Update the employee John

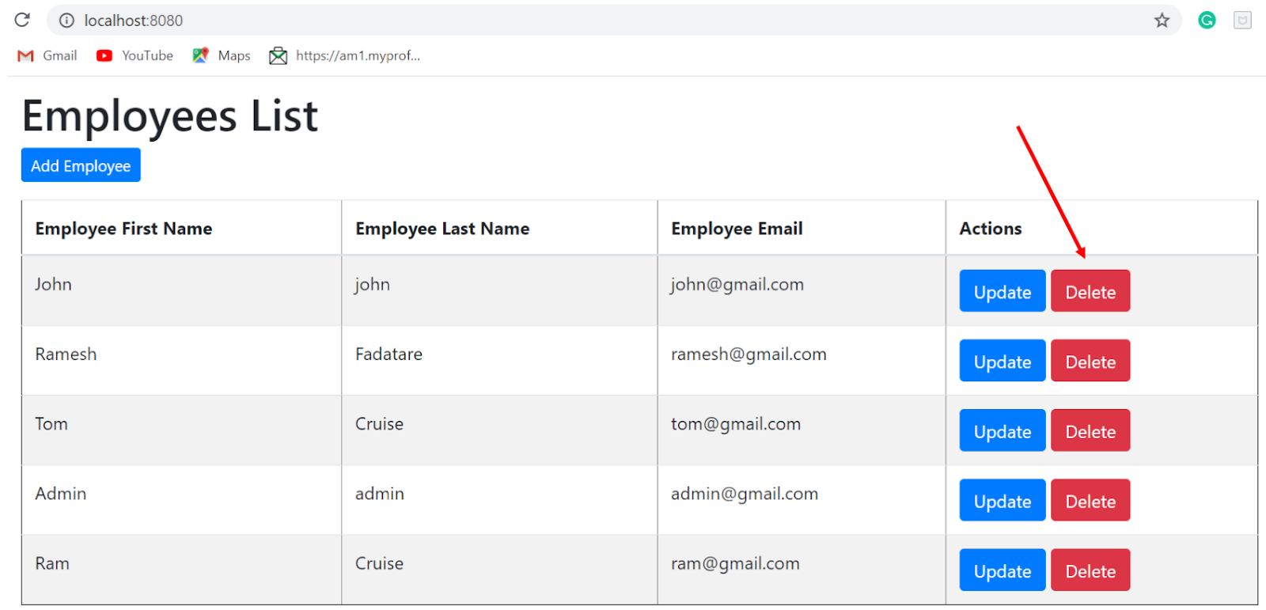1002,291
